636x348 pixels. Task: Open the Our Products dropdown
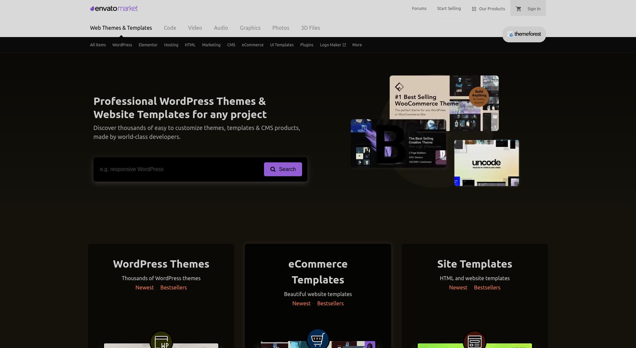(x=488, y=9)
